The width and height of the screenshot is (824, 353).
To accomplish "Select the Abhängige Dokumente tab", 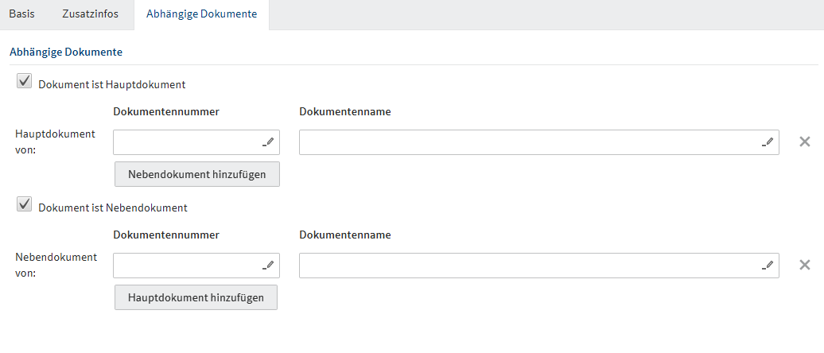I will coord(201,14).
